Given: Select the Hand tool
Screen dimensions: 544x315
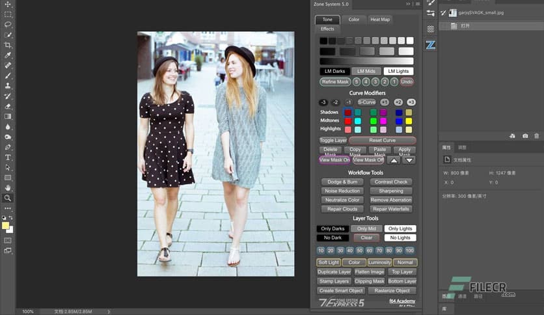Looking at the screenshot, I should [x=8, y=188].
